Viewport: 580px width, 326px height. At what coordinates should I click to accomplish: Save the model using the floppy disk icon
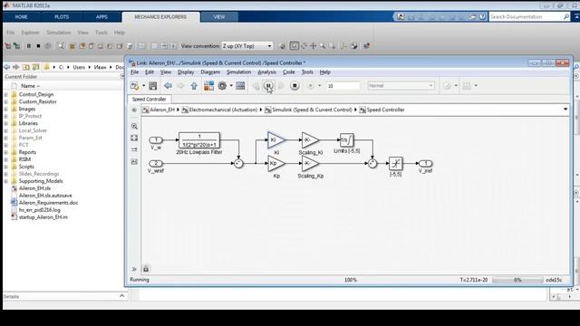(153, 86)
